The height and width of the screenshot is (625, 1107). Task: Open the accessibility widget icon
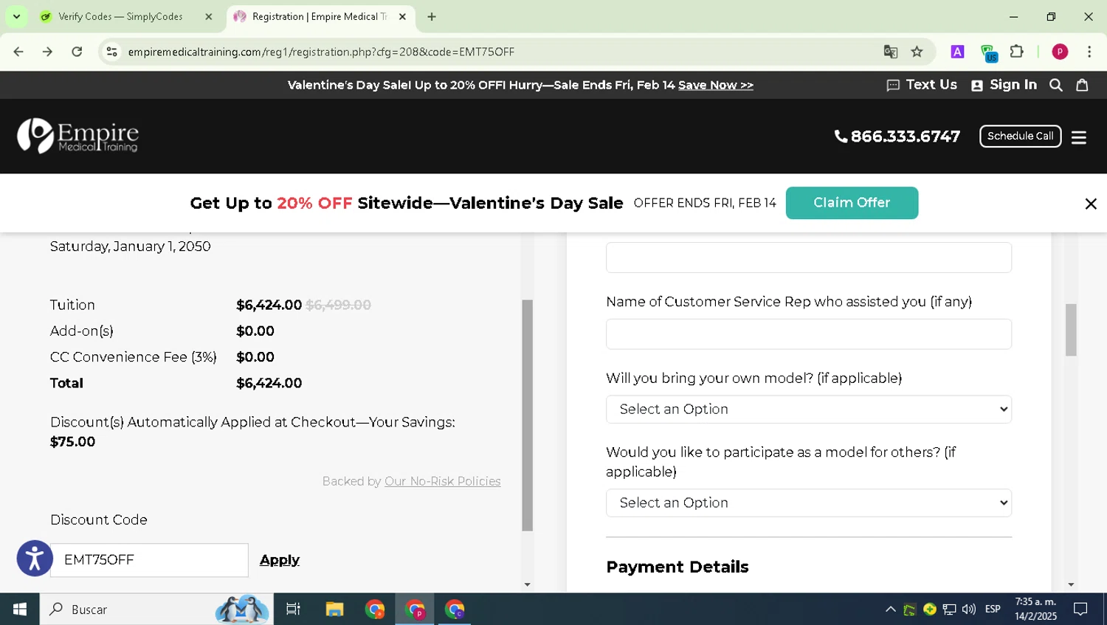pyautogui.click(x=35, y=558)
